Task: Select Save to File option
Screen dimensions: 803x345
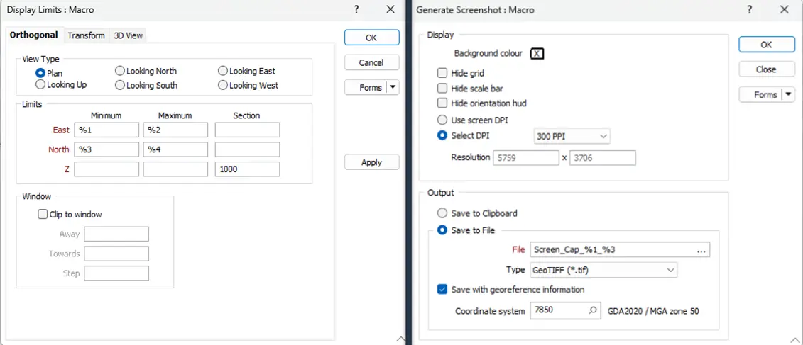Action: 442,230
